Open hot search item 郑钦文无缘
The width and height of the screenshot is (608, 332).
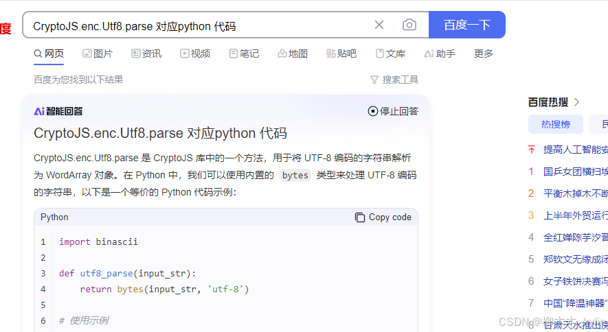pyautogui.click(x=576, y=259)
